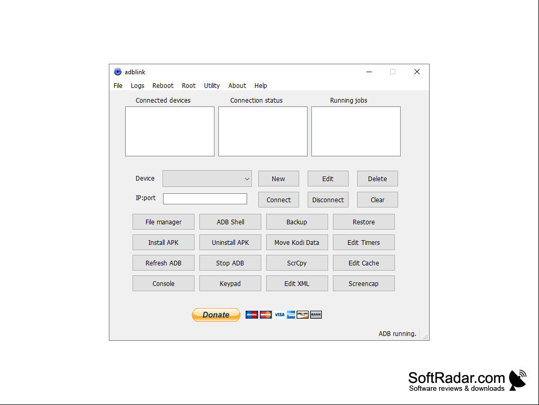Click the Discover card icon
This screenshot has height=405, width=539.
[x=302, y=314]
